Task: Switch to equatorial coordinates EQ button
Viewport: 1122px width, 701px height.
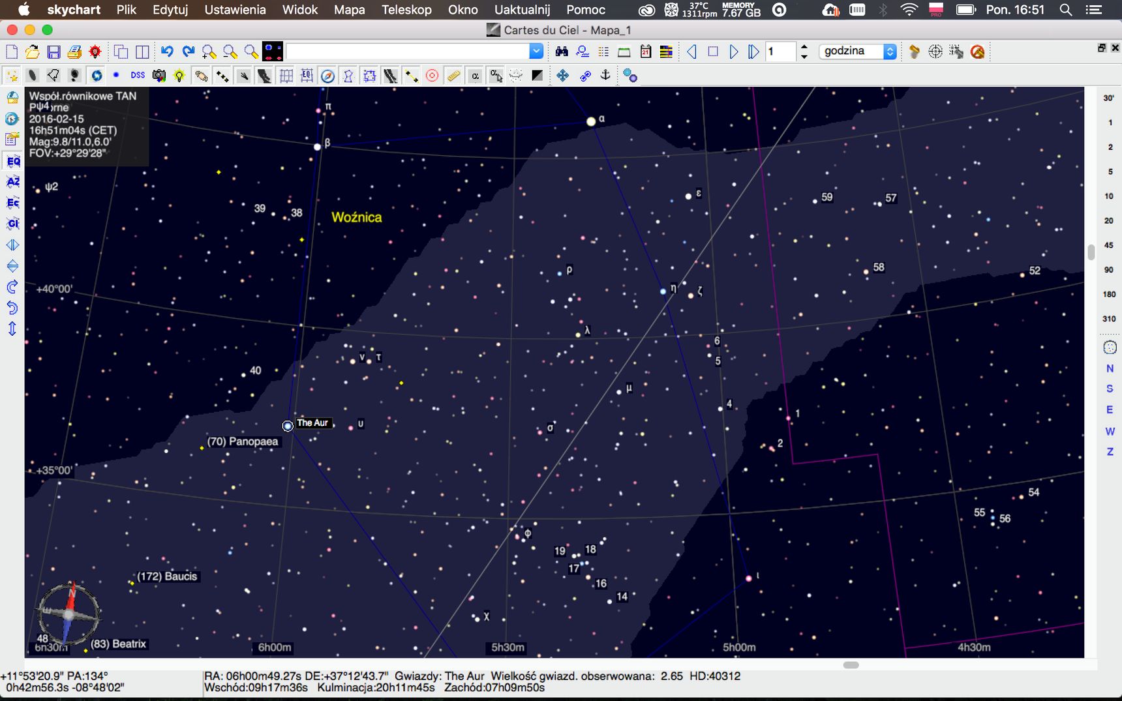Action: click(x=12, y=160)
